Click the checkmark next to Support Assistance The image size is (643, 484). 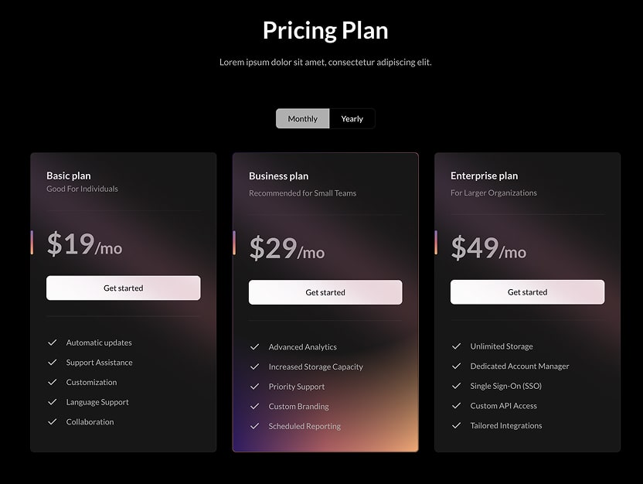[x=53, y=362]
